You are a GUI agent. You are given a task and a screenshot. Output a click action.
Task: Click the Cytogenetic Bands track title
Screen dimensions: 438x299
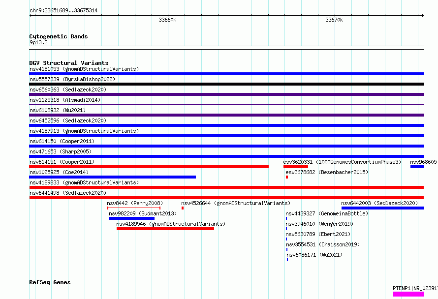[x=59, y=36]
